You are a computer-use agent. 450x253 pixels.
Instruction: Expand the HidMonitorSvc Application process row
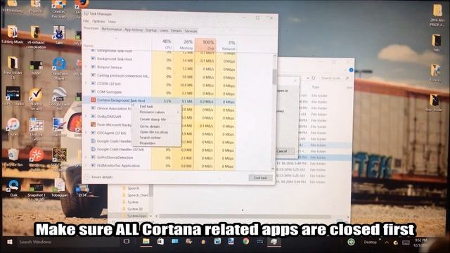86,166
